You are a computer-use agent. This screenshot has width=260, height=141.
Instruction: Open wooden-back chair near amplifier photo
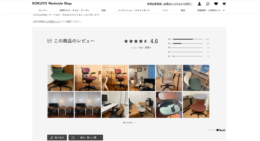point(142,105)
